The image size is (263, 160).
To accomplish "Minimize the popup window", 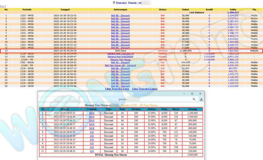I will point(183,94).
